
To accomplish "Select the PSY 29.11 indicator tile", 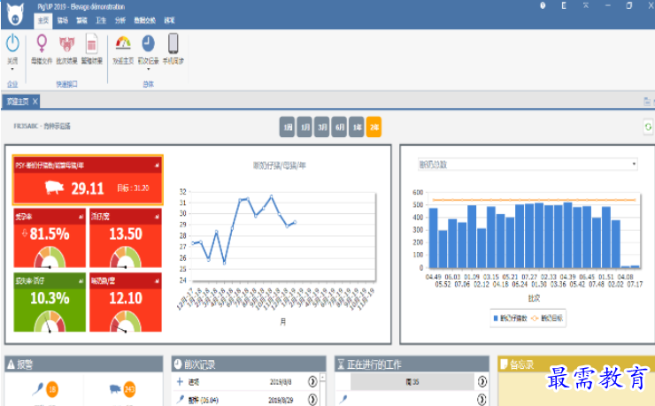I will (x=88, y=180).
